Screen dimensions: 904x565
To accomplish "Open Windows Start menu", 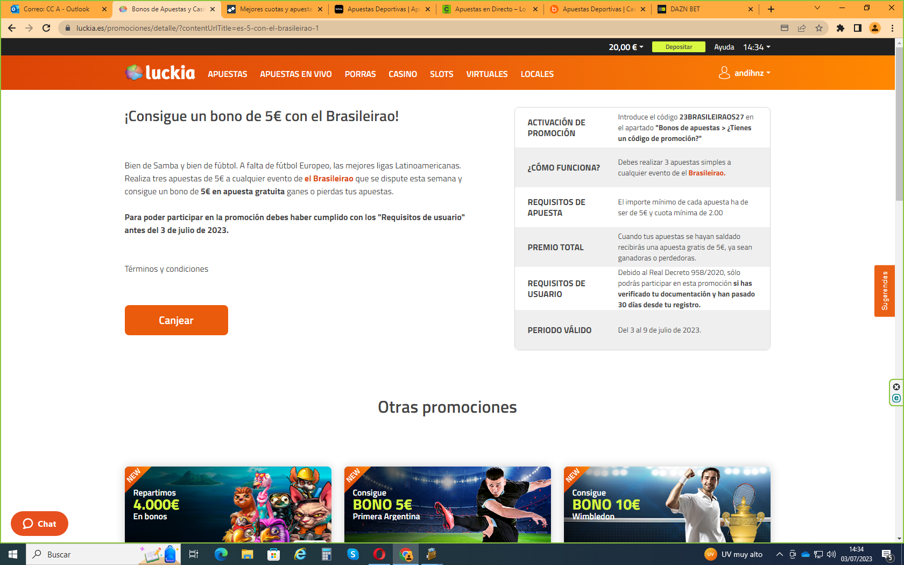I will (x=13, y=554).
